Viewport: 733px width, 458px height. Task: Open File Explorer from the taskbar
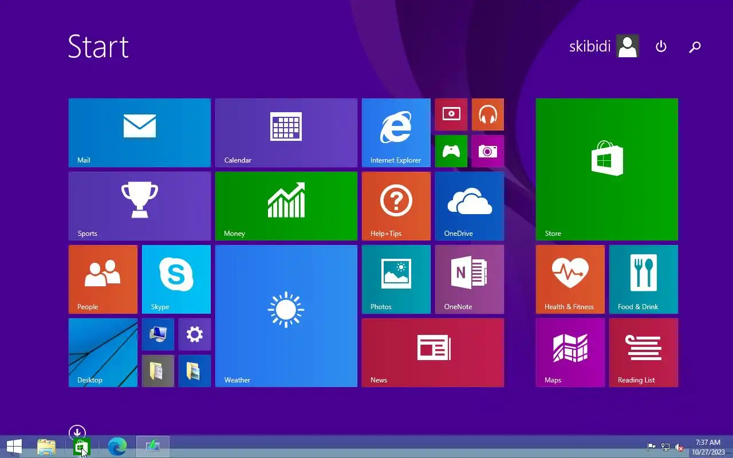pyautogui.click(x=46, y=447)
